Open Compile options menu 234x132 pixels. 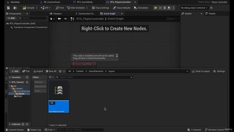[37, 8]
